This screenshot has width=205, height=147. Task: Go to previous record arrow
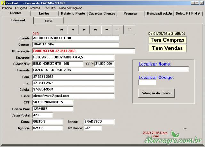tap(73, 29)
